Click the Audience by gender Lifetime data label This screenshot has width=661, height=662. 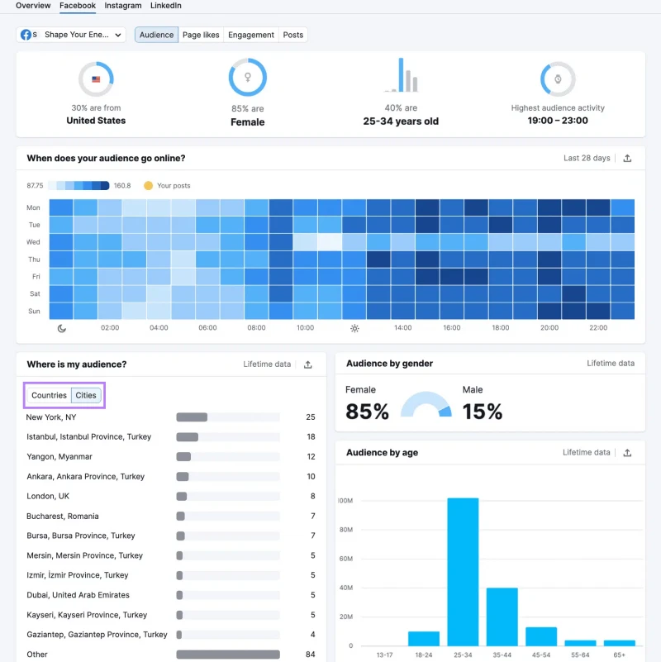click(x=611, y=363)
